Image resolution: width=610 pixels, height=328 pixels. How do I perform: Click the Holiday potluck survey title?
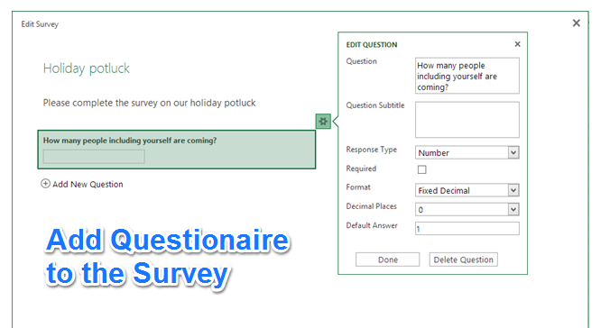point(87,68)
